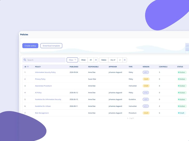Click the 2026-06-12 published date

coord(74,93)
